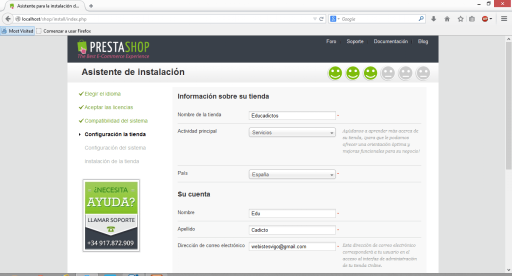Click the email address input field
Image resolution: width=512 pixels, height=276 pixels.
(x=292, y=246)
